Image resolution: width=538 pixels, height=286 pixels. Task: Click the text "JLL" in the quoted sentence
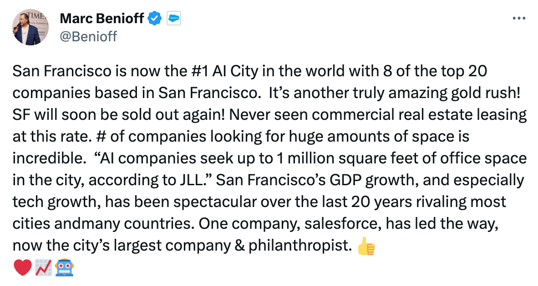[x=191, y=180]
